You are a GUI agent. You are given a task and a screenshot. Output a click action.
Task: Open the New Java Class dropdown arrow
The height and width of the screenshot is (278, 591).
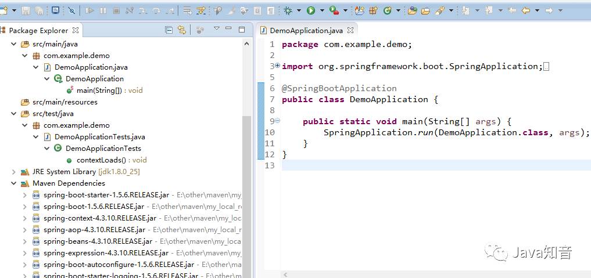click(x=398, y=11)
